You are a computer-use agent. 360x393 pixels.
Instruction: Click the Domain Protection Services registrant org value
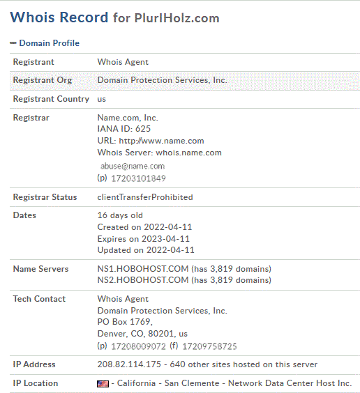[162, 80]
